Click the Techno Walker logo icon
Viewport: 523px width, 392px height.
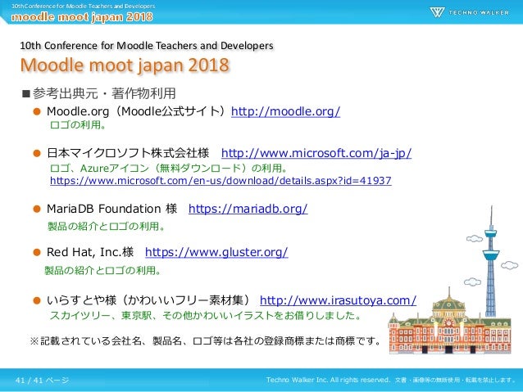pos(437,12)
